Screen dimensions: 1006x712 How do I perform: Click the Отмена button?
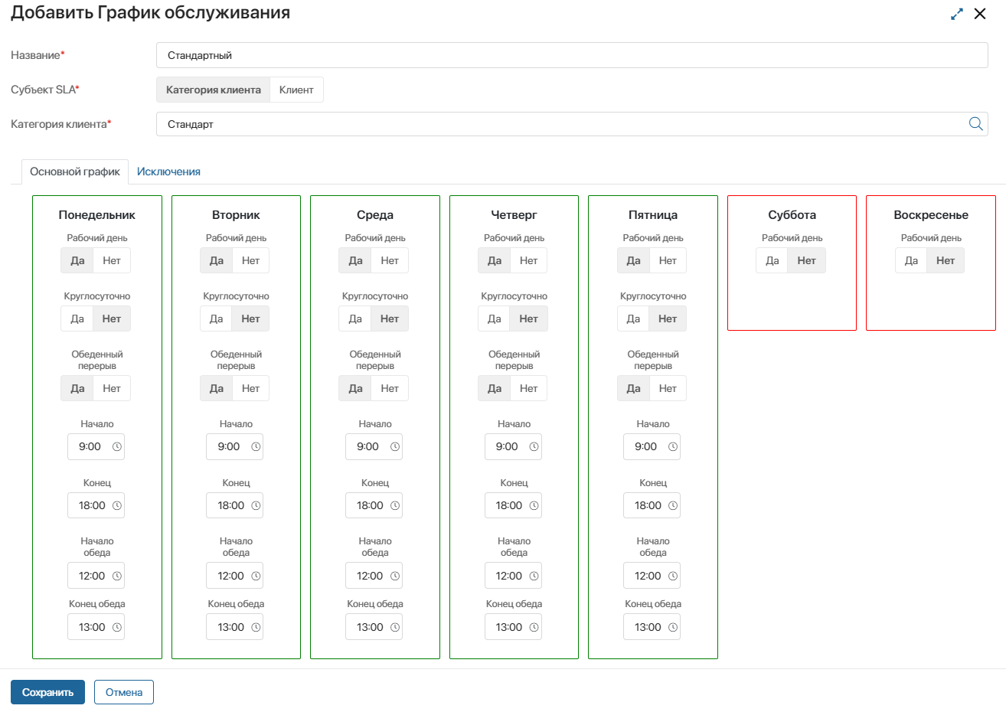tap(124, 692)
